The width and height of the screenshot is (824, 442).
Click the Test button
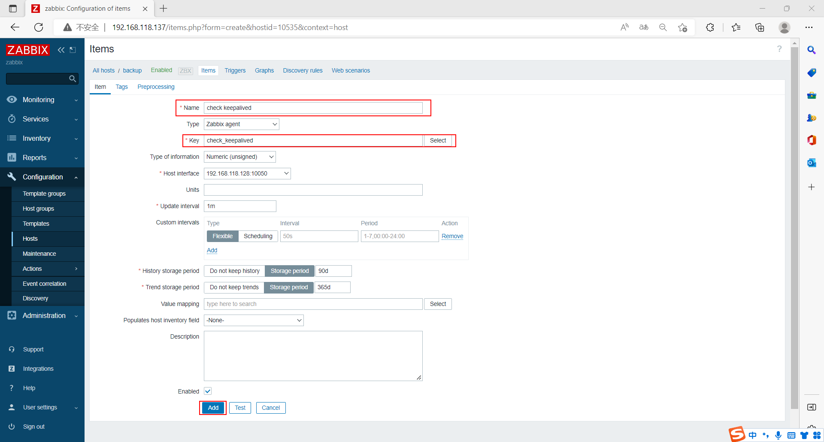pos(240,408)
